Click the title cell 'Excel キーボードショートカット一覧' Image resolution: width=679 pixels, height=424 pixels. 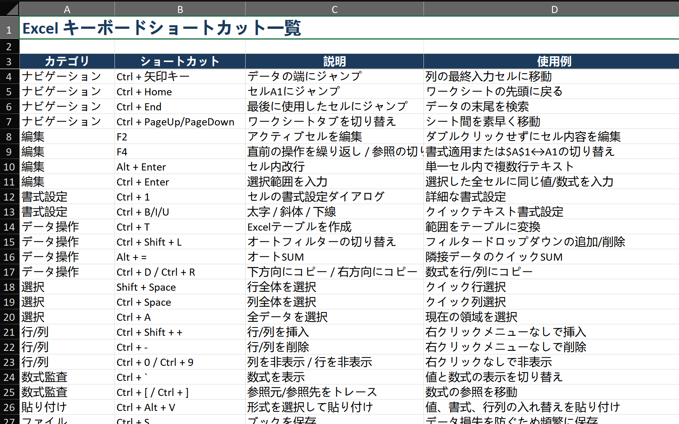click(349, 28)
